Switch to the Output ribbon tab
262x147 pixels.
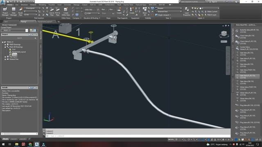(x=85, y=5)
